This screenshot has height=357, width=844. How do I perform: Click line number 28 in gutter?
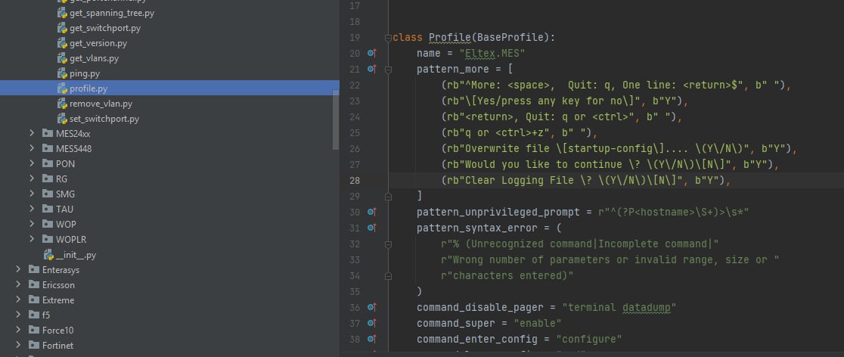(354, 180)
